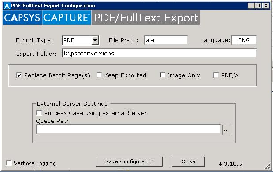Tick the PDF/A checkbox
The height and width of the screenshot is (172, 273).
point(216,75)
